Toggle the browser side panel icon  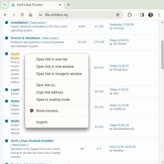click(x=142, y=15)
